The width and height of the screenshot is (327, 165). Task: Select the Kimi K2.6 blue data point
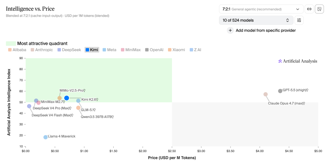pyautogui.click(x=67, y=98)
